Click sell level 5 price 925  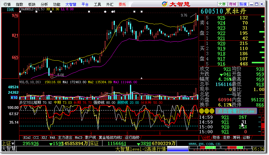click(x=221, y=18)
